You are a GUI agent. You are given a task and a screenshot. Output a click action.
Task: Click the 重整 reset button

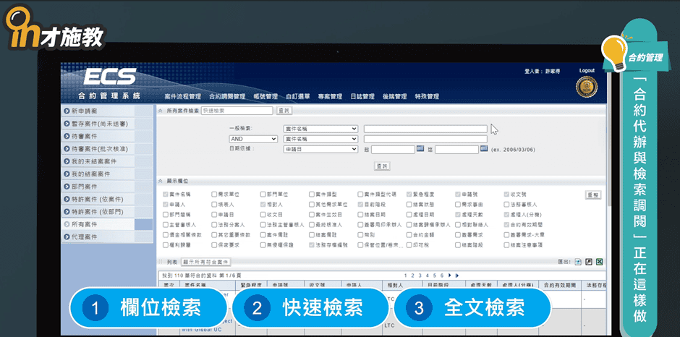click(x=592, y=195)
